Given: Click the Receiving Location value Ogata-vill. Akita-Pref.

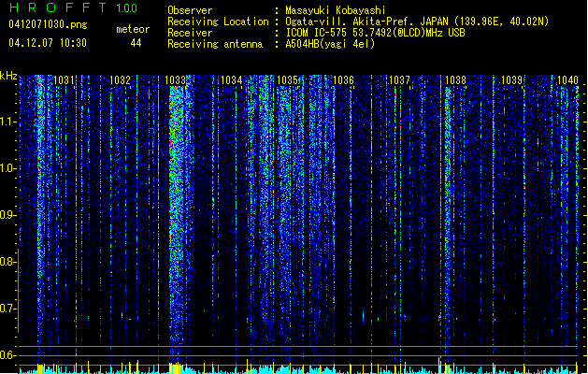Looking at the screenshot, I should (x=349, y=22).
